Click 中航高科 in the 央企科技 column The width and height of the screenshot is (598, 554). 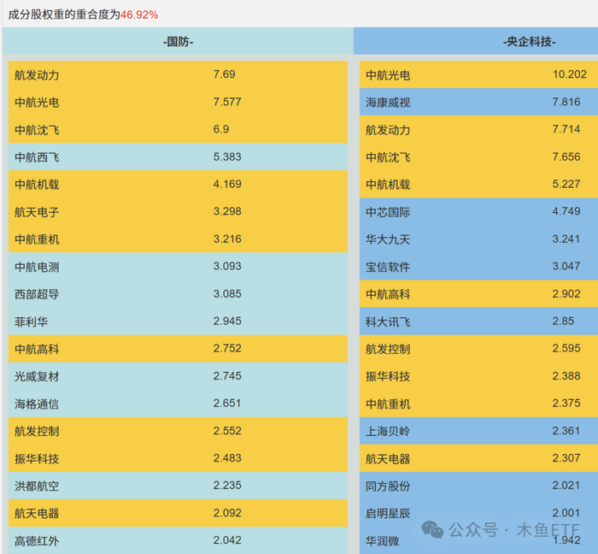388,295
